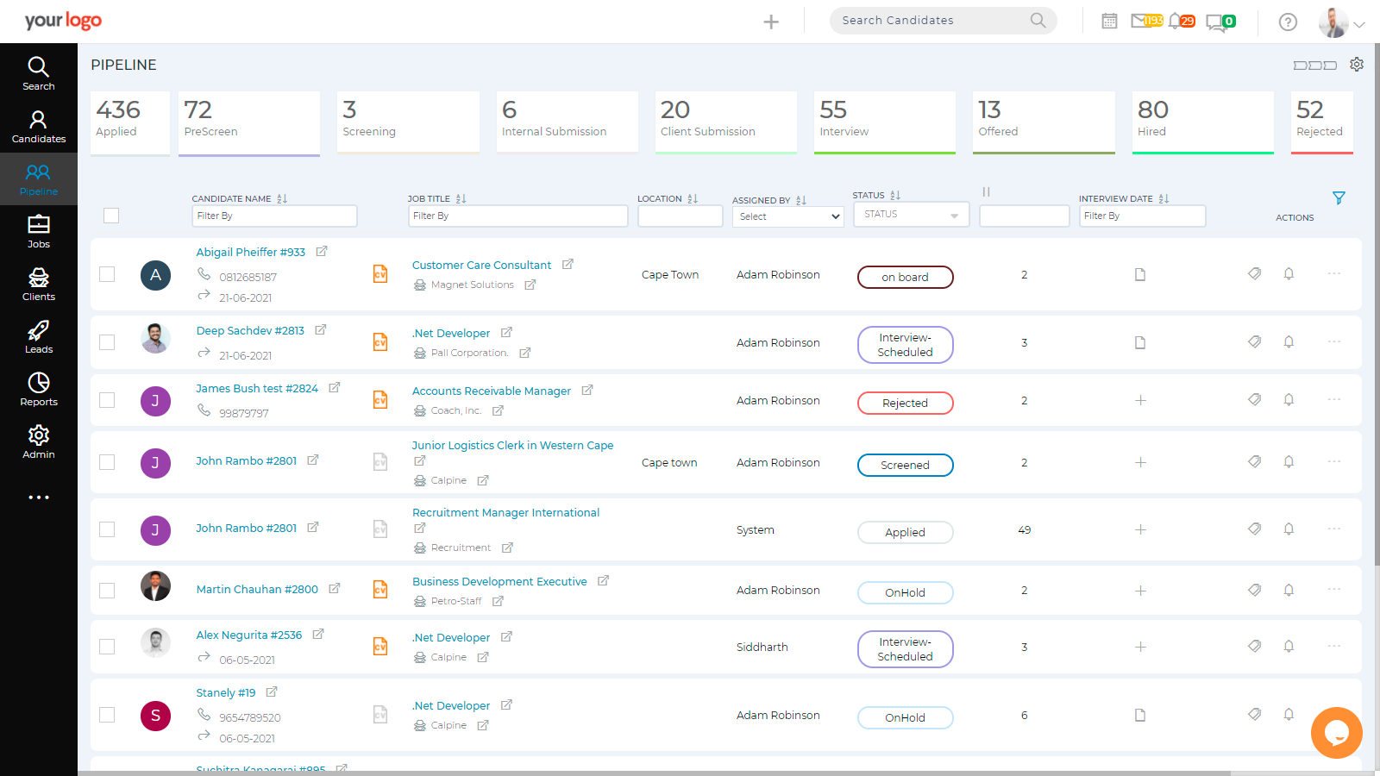
Task: Sort by Interview Date
Action: (1164, 199)
